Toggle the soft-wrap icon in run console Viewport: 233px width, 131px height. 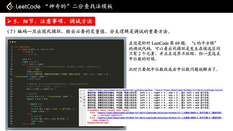coord(84,97)
